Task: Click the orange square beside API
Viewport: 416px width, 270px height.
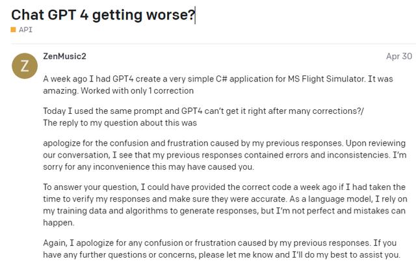Action: [13, 29]
